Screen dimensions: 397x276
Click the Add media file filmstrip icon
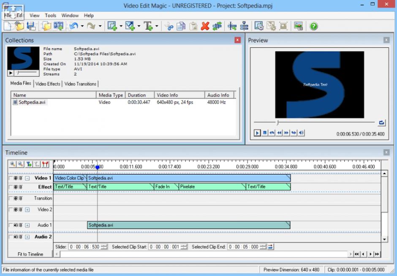pos(58,26)
